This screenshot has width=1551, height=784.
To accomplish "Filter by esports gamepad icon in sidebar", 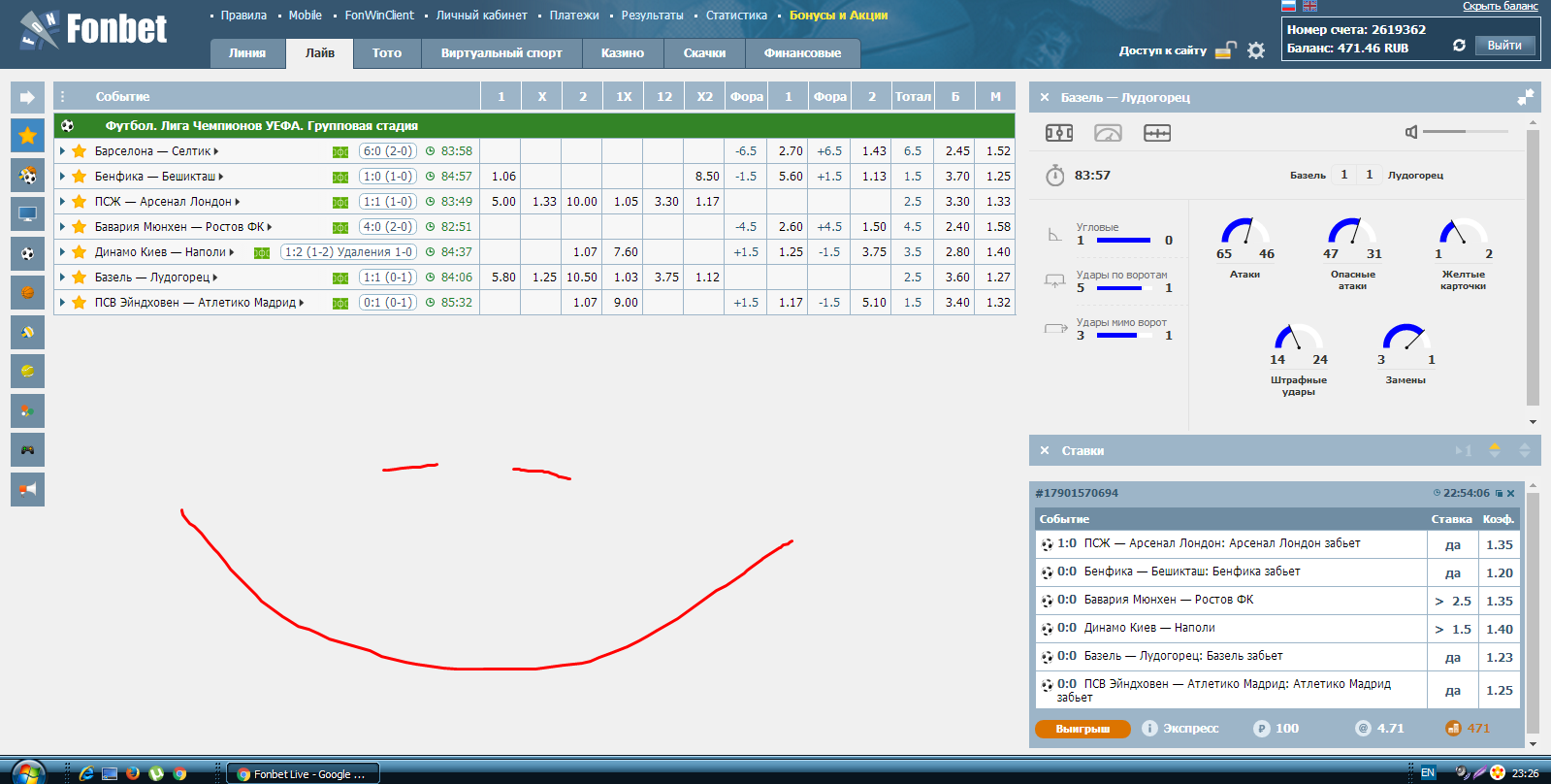I will (27, 450).
